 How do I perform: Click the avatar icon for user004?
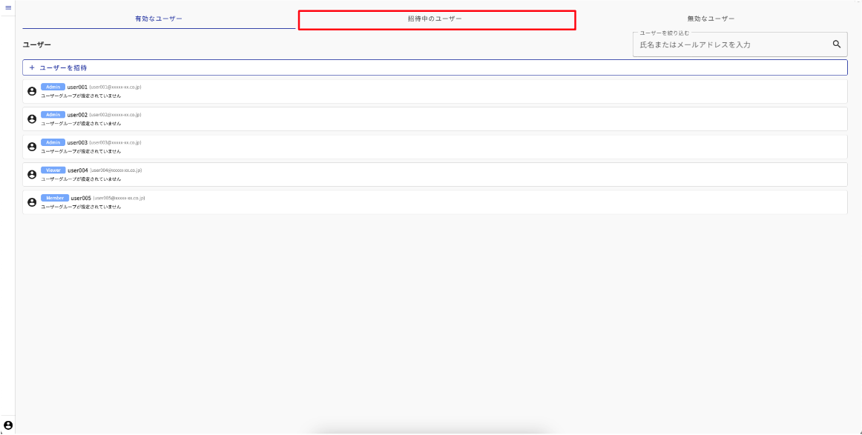(x=32, y=174)
